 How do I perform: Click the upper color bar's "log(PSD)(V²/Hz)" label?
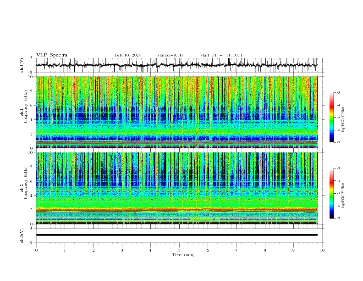point(343,119)
